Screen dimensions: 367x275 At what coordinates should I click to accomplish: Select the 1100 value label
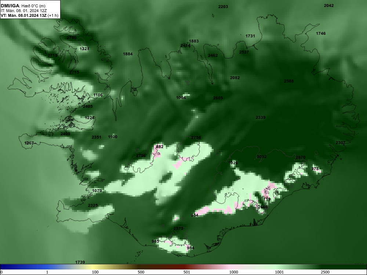tap(113, 137)
